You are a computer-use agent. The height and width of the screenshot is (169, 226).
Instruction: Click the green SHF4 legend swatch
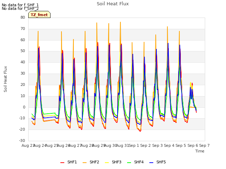pos(129,163)
